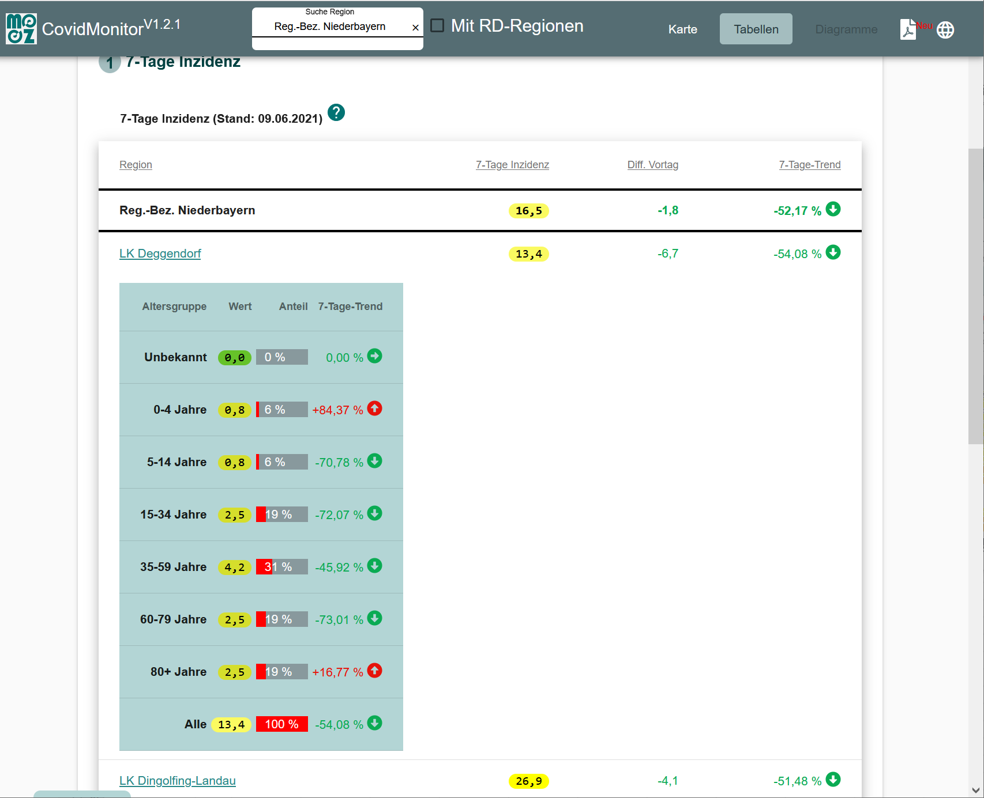Click the 4,2 value badge
This screenshot has width=984, height=798.
(235, 568)
